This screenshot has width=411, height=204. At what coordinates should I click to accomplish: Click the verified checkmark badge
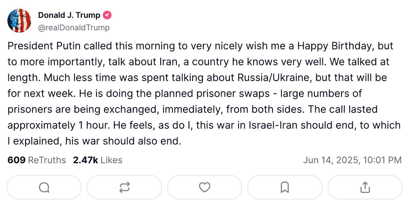coord(107,15)
